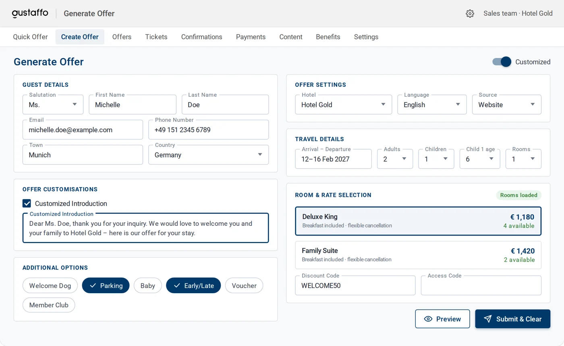Click the Customized Introduction text area
The image size is (564, 346).
145,228
